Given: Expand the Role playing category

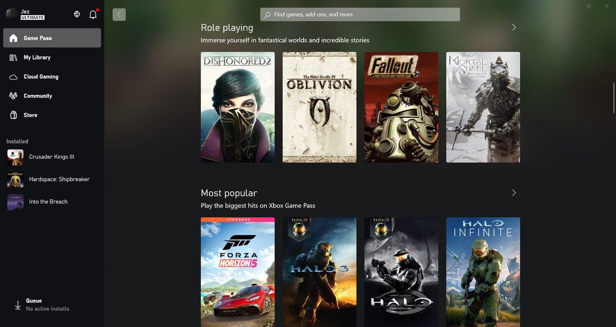Looking at the screenshot, I should point(514,27).
